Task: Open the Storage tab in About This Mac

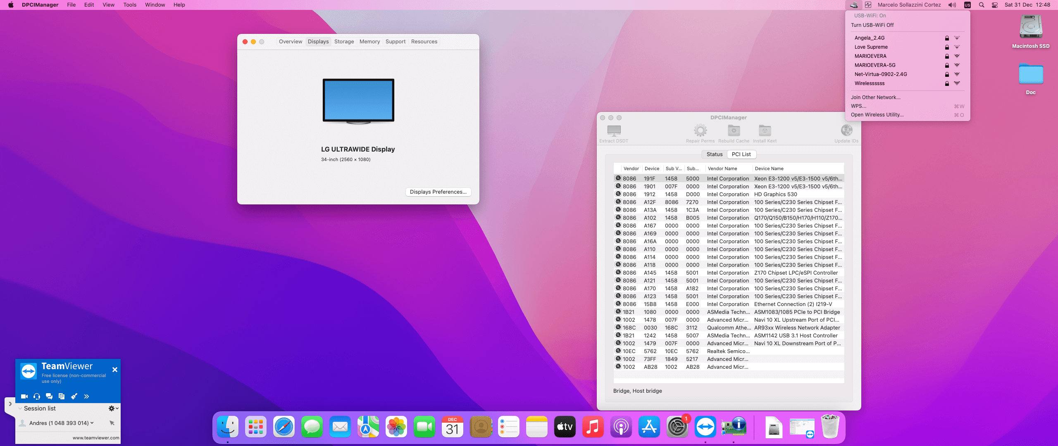Action: click(344, 42)
